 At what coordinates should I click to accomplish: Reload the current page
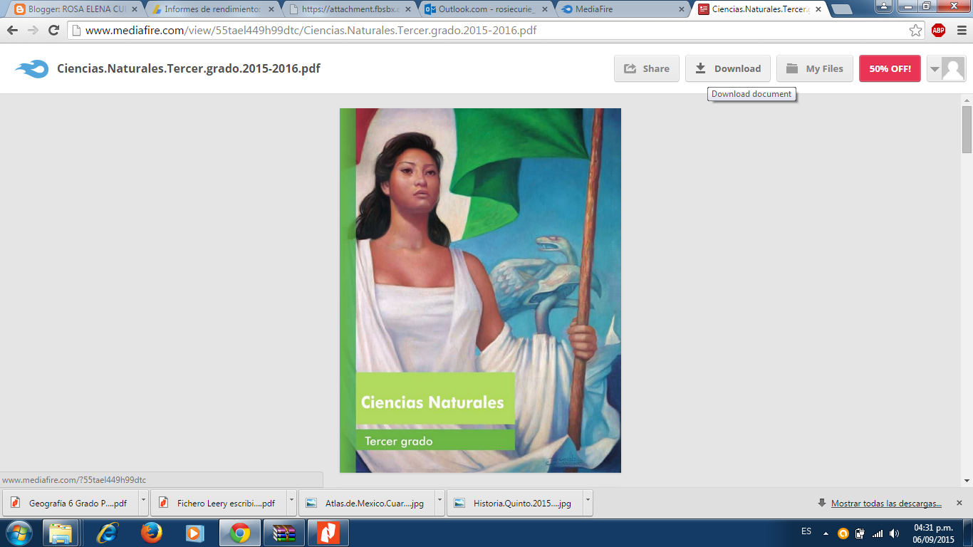(53, 30)
